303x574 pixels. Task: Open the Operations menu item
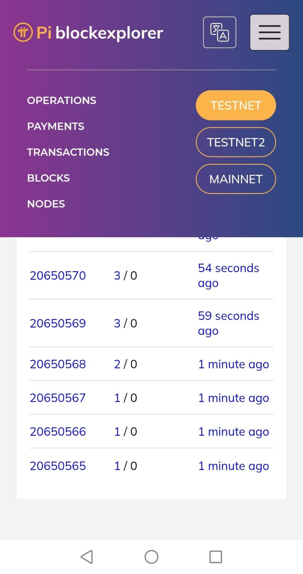[62, 101]
